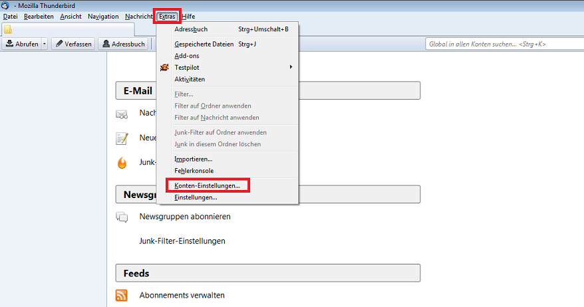Expand the Testpilot submenu arrow

click(291, 67)
